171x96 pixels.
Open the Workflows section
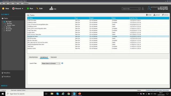click(x=6, y=77)
